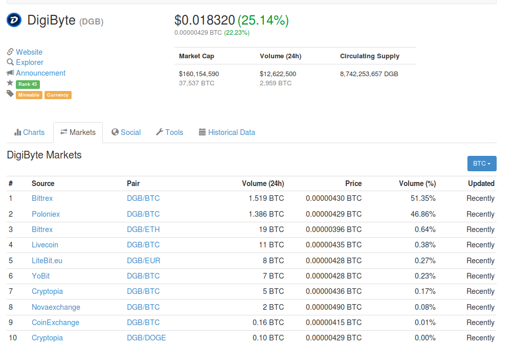Click the 0.00000490 BTC price cell
The image size is (514, 345).
pos(333,307)
